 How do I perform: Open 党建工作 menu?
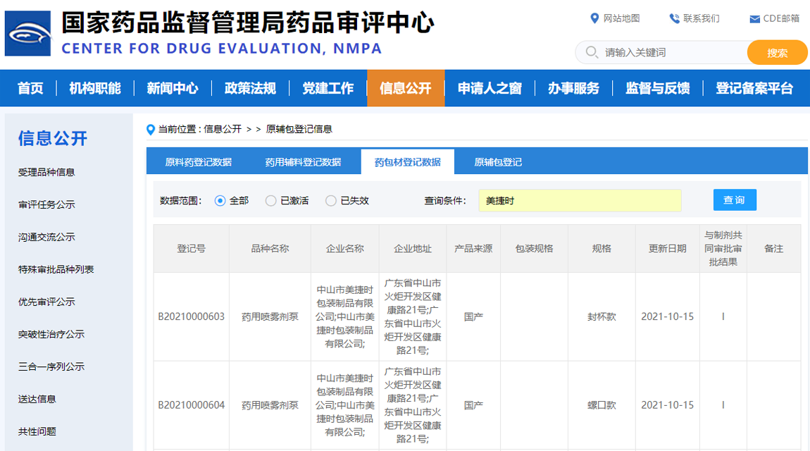(328, 88)
